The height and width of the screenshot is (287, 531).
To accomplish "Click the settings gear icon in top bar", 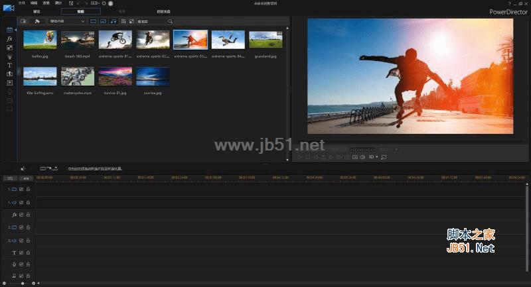I will [x=104, y=3].
